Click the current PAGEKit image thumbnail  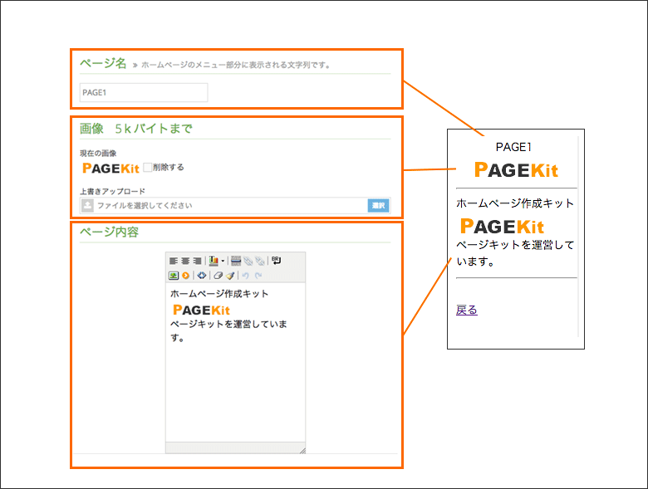[x=110, y=168]
